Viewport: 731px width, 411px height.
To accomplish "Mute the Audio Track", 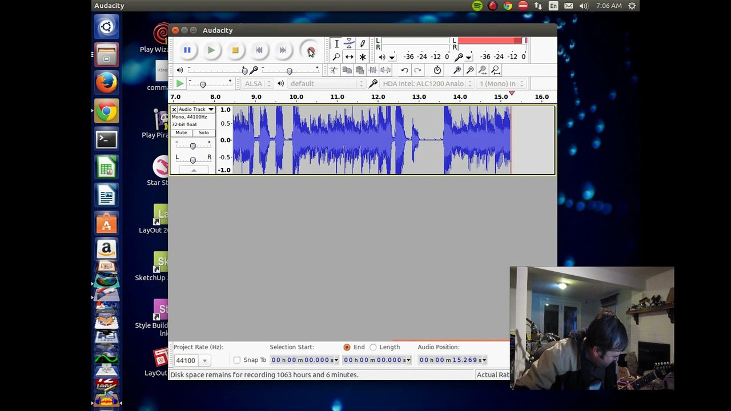I will click(181, 132).
